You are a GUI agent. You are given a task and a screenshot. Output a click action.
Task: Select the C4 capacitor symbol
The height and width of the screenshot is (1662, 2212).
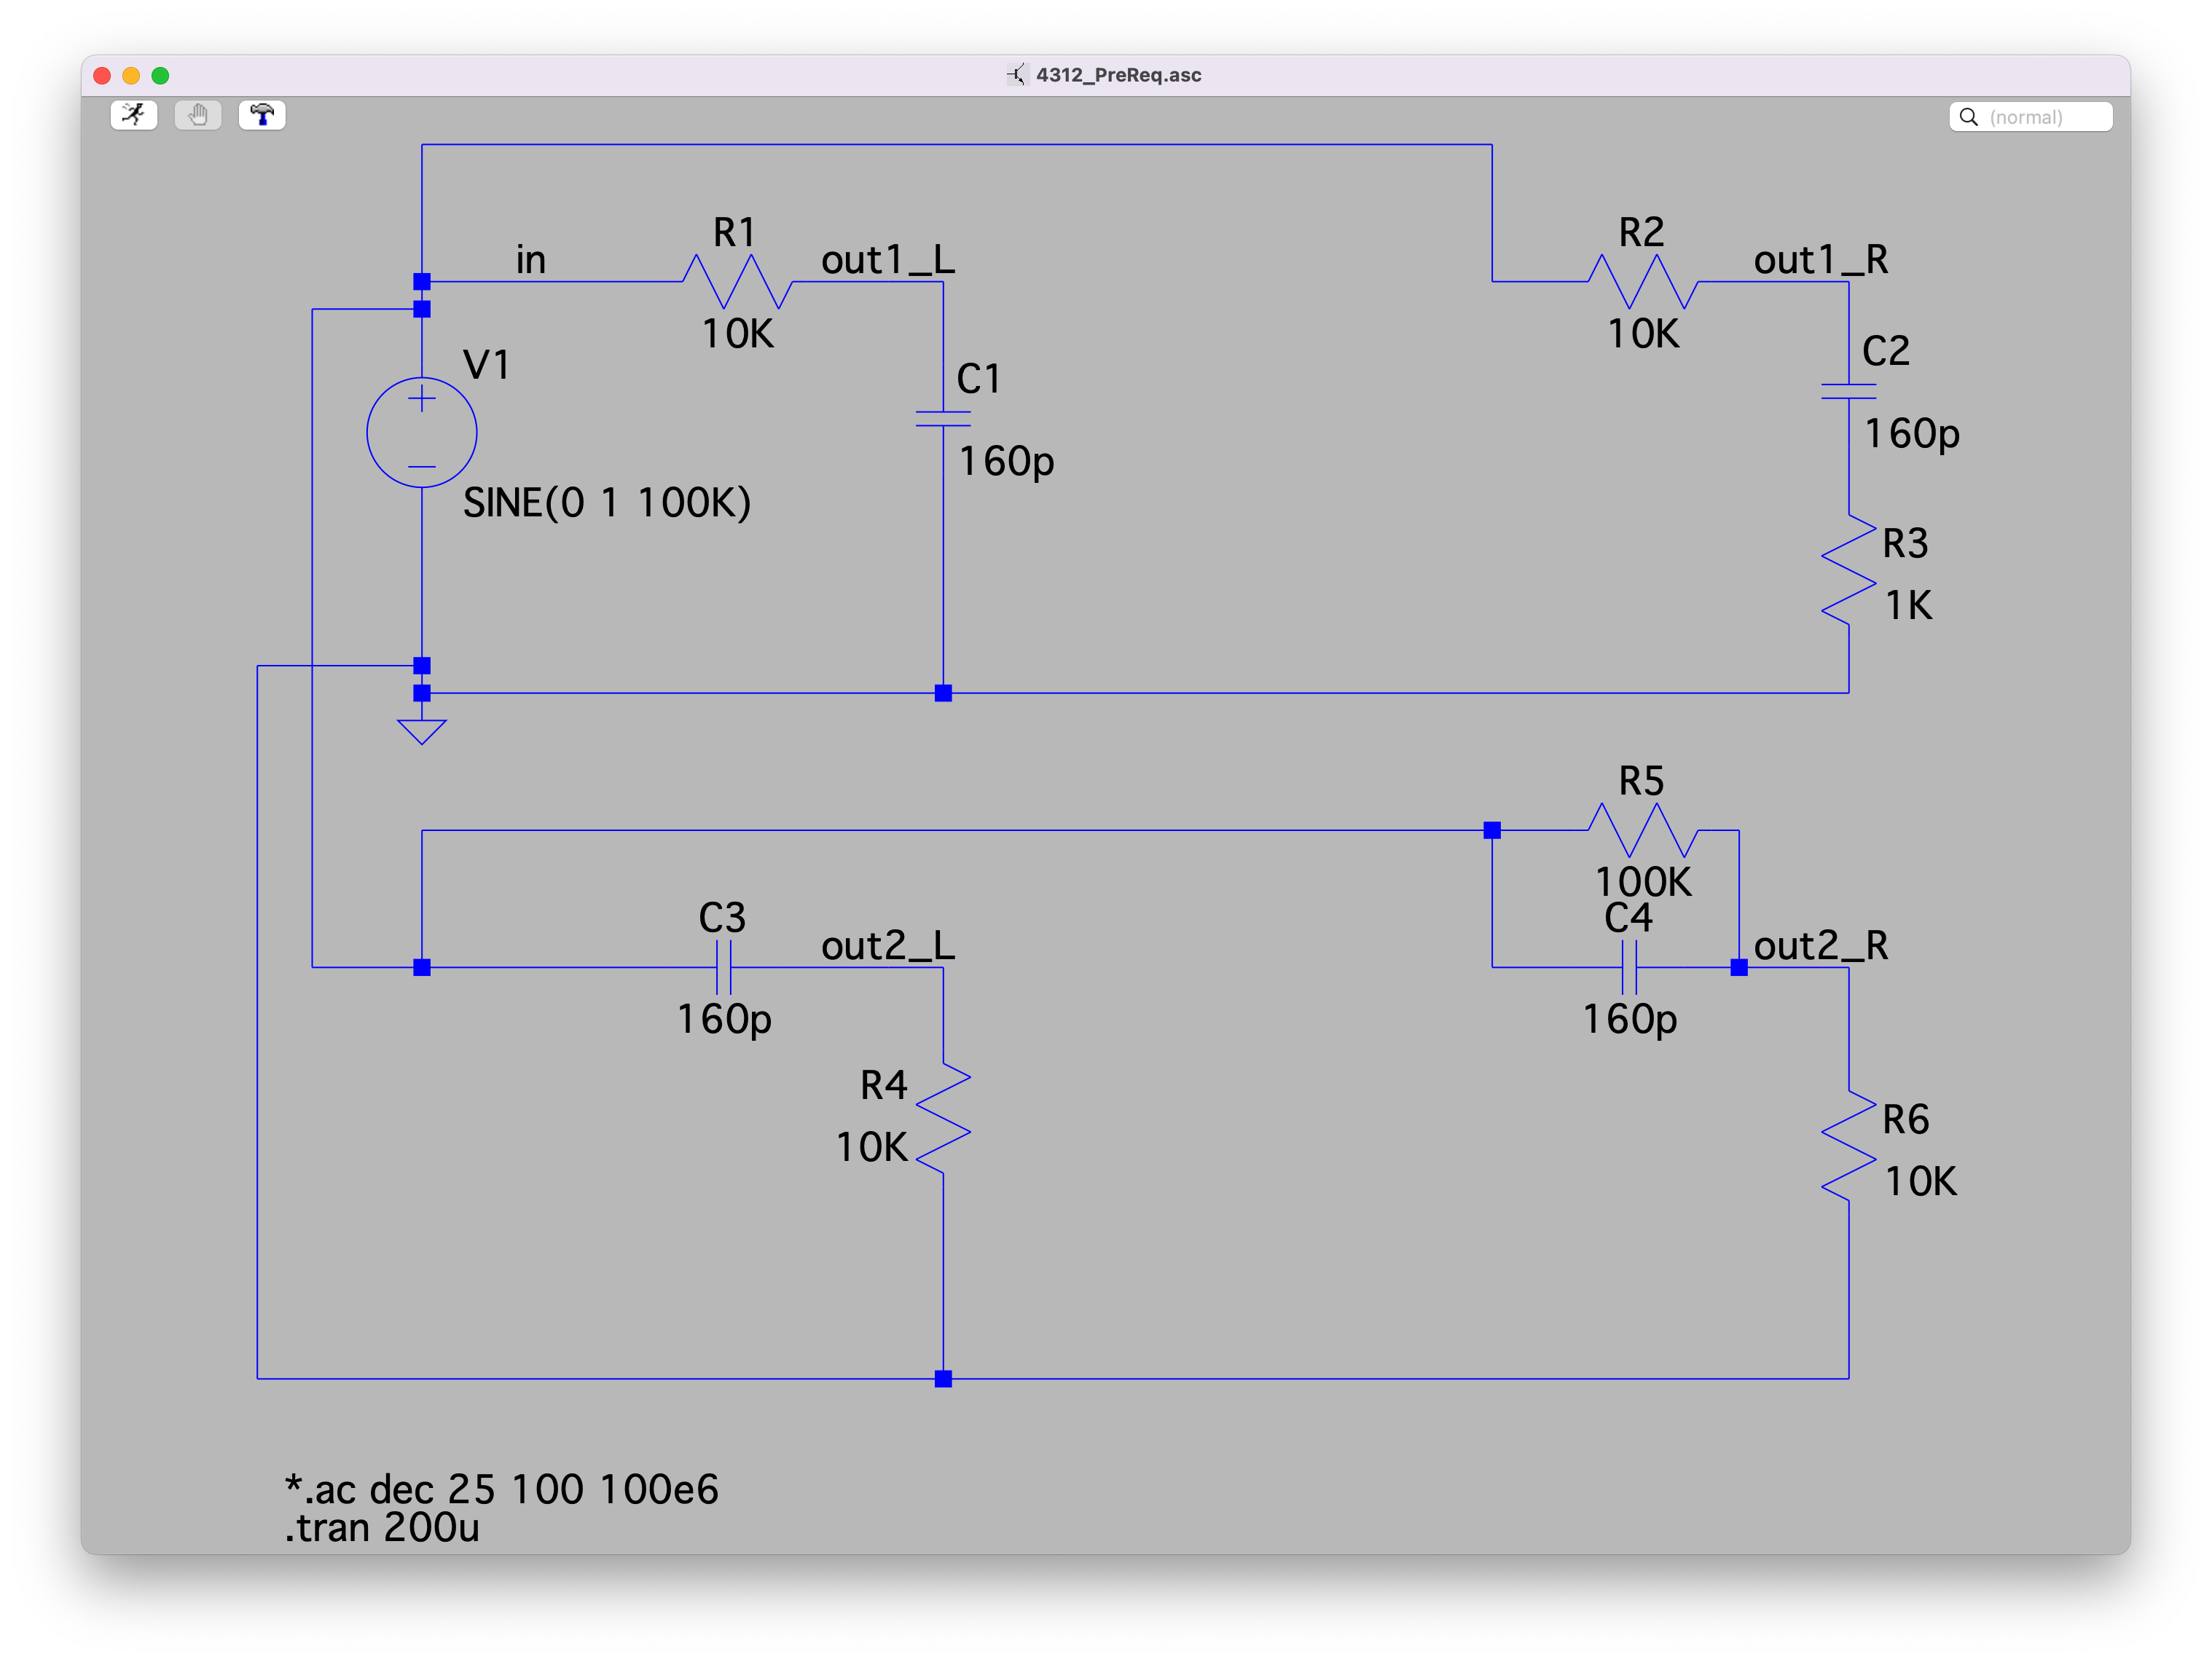1629,967
